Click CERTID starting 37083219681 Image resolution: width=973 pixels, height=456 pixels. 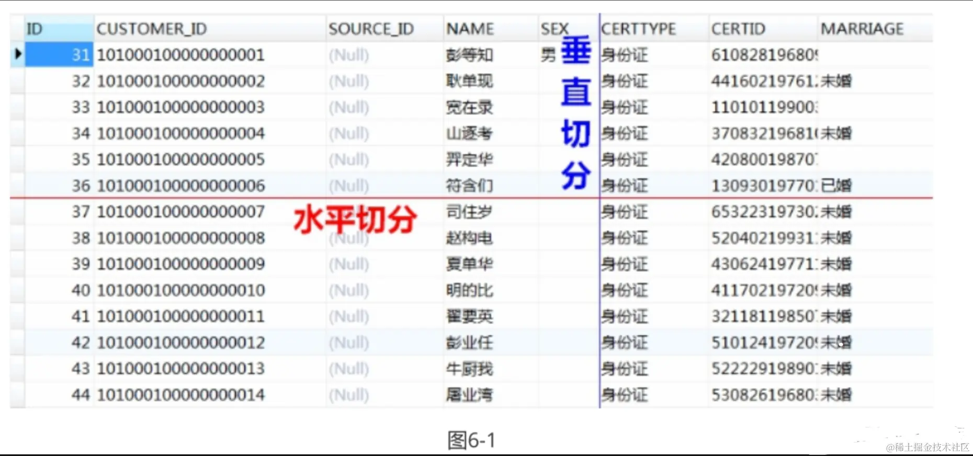pyautogui.click(x=764, y=133)
